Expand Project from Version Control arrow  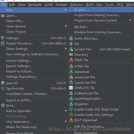point(130,20)
